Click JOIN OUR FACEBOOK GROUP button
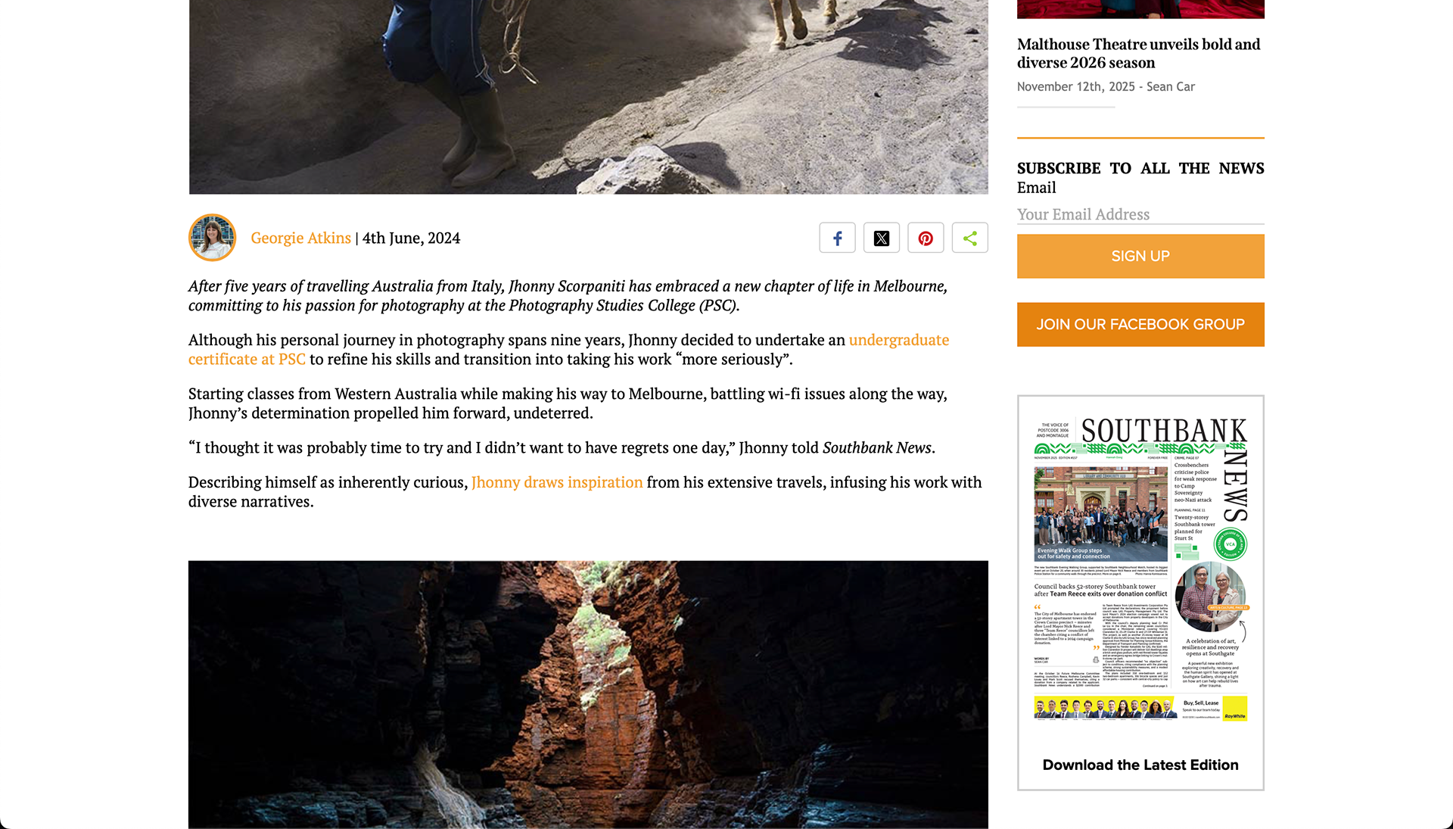The height and width of the screenshot is (829, 1453). [x=1140, y=324]
